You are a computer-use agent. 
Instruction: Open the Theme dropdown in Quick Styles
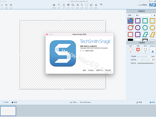[143, 15]
